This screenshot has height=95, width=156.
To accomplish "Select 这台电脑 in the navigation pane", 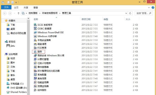I will coord(13,54).
